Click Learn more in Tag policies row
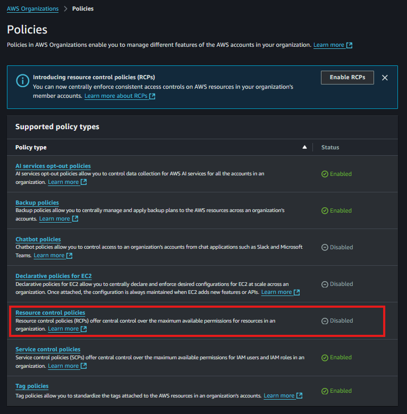 tap(279, 395)
